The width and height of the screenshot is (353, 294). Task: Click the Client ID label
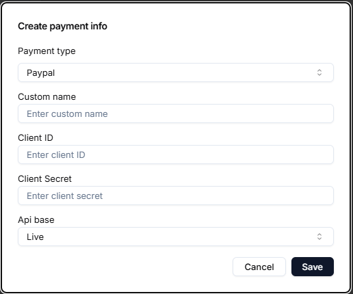(36, 138)
